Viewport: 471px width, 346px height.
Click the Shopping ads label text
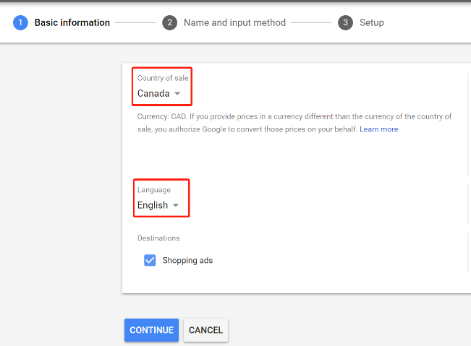pos(187,260)
